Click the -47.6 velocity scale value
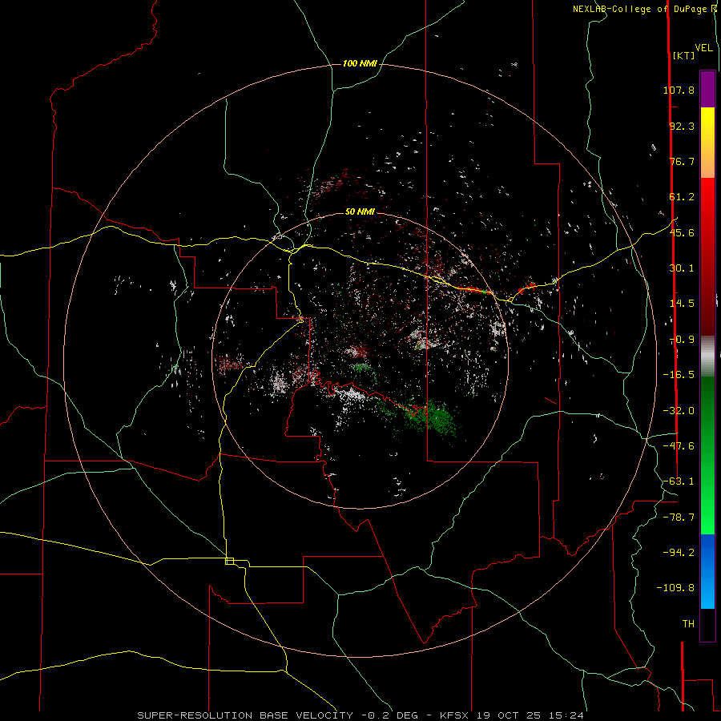 pos(679,446)
